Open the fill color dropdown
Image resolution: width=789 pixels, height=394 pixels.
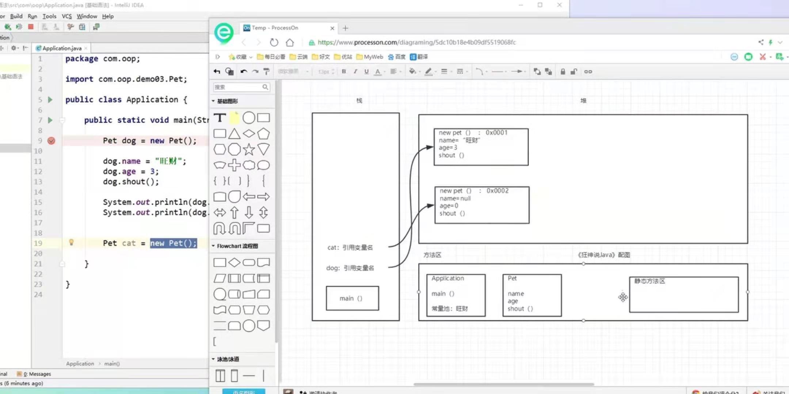[x=414, y=72]
